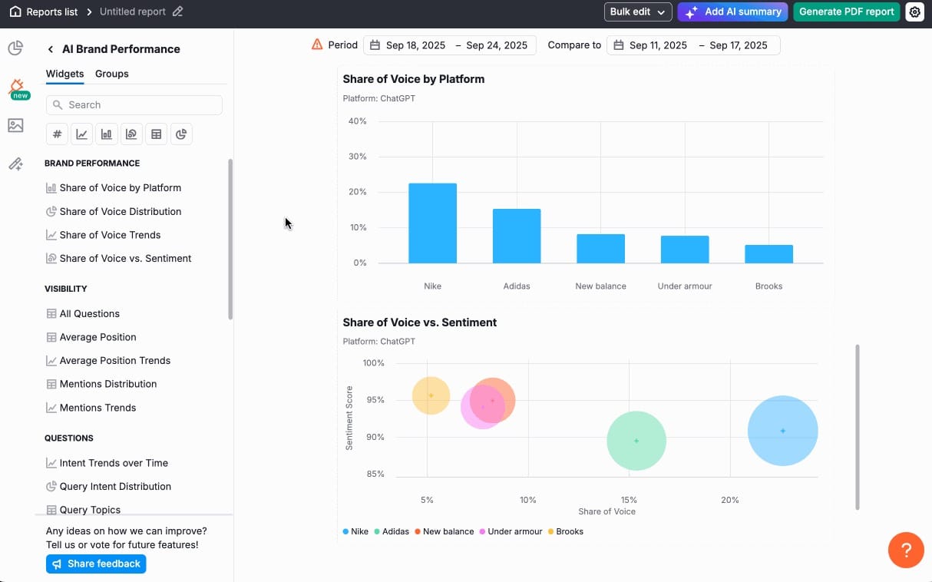Click the Add AI summary button

pos(732,12)
